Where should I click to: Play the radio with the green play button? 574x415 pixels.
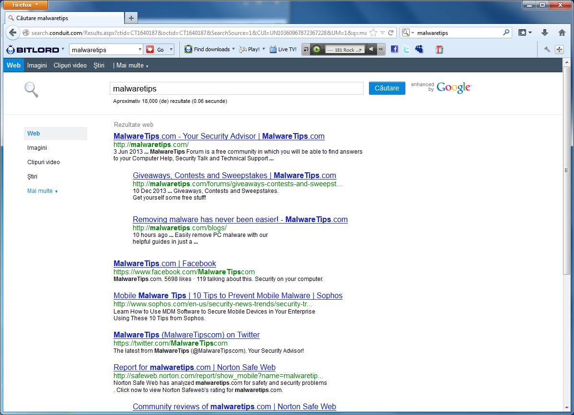click(317, 49)
